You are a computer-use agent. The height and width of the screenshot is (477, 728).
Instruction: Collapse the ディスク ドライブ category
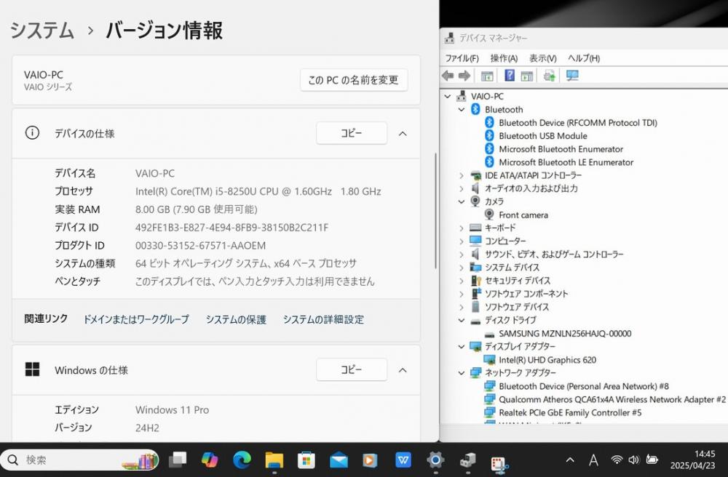pos(462,320)
